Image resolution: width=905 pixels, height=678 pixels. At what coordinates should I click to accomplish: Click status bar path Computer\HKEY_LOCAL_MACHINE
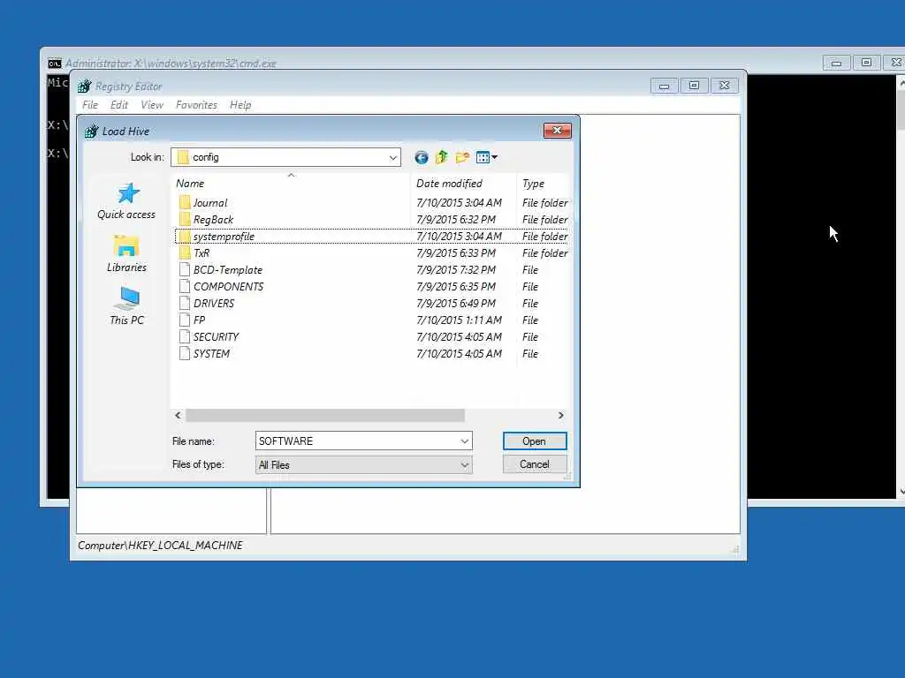tap(160, 546)
